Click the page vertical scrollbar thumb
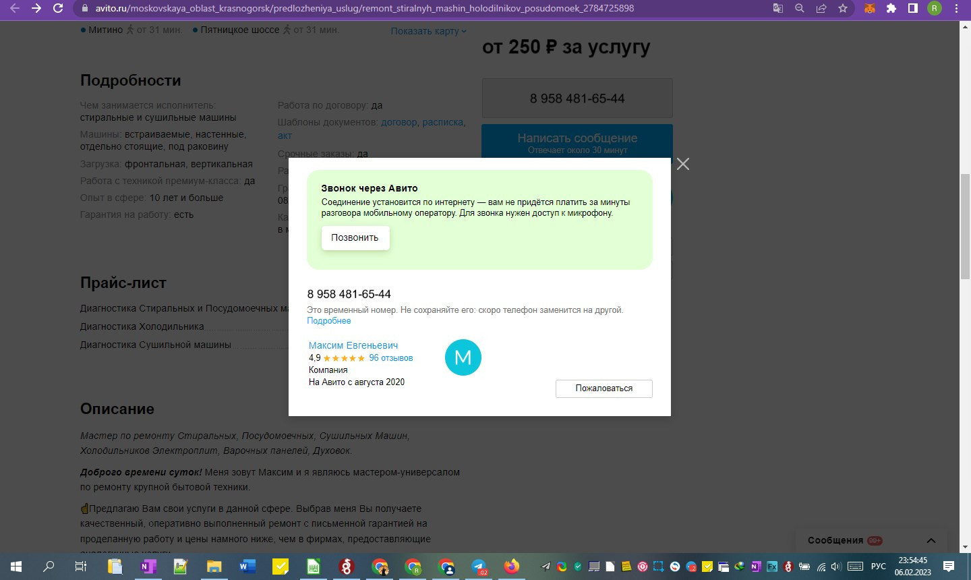Image resolution: width=971 pixels, height=580 pixels. pos(965,226)
